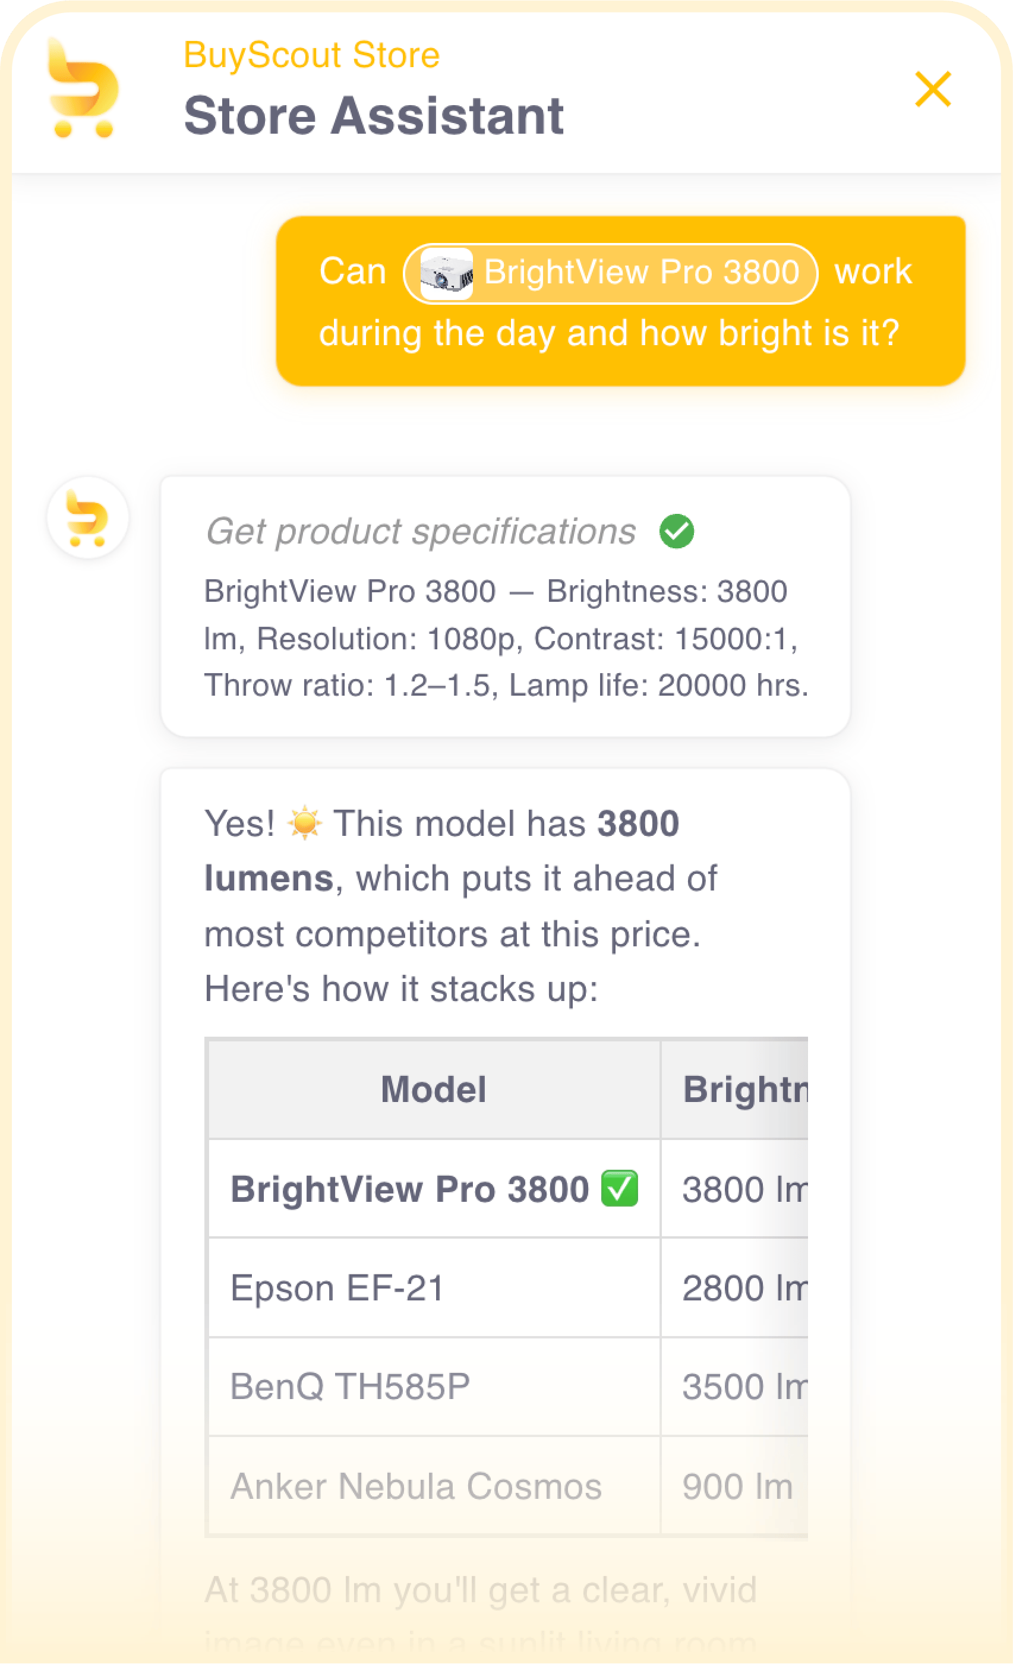
Task: Click the 3800 lm brightness cell
Action: click(735, 1189)
